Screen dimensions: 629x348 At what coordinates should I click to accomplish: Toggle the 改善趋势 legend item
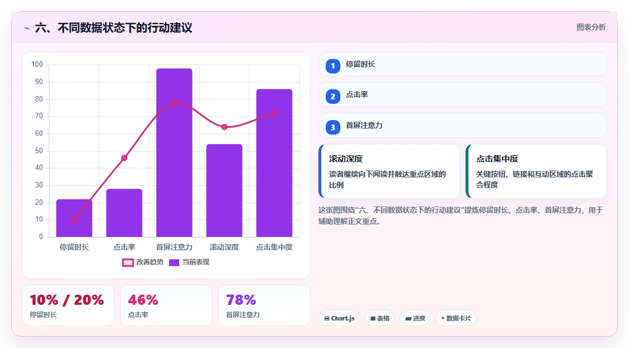click(x=143, y=262)
